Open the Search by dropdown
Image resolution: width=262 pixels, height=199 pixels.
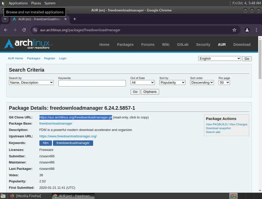[31, 83]
